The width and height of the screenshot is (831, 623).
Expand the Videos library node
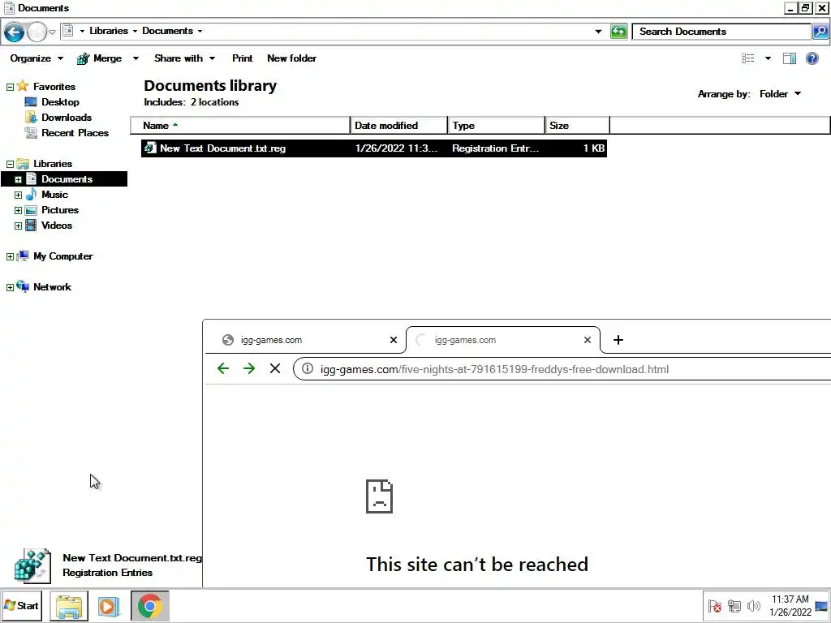pos(18,226)
